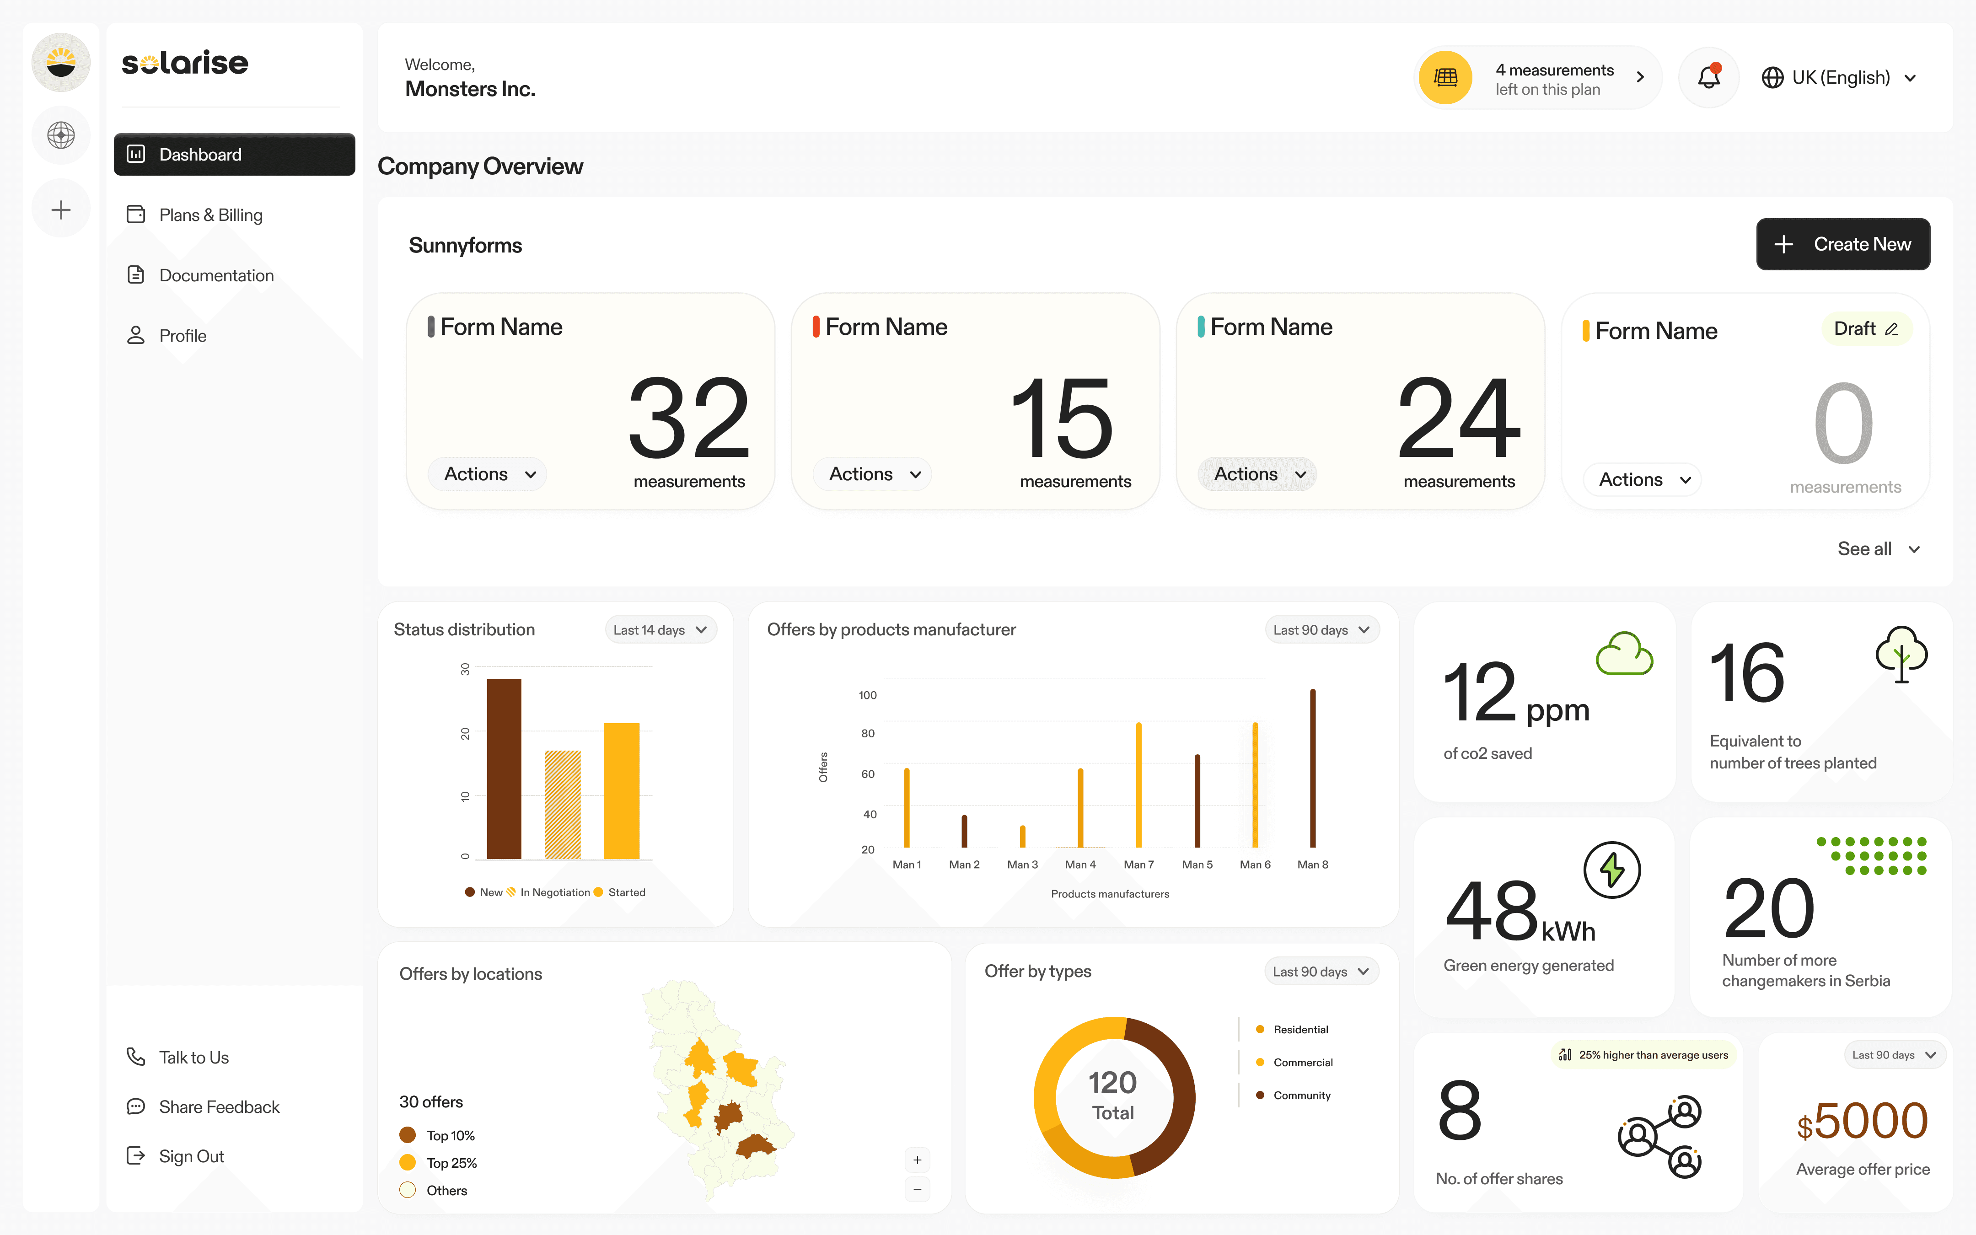1976x1235 pixels.
Task: Change Offers by manufacturer Last 90 days range
Action: (1322, 630)
